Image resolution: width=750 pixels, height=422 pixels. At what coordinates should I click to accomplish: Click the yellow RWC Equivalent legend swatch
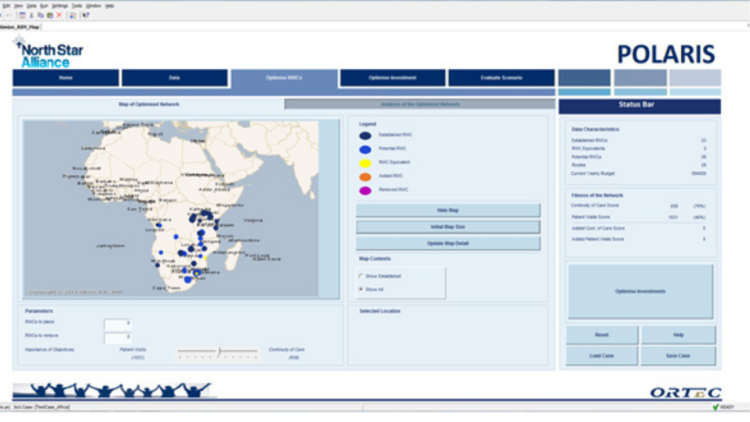click(x=365, y=163)
